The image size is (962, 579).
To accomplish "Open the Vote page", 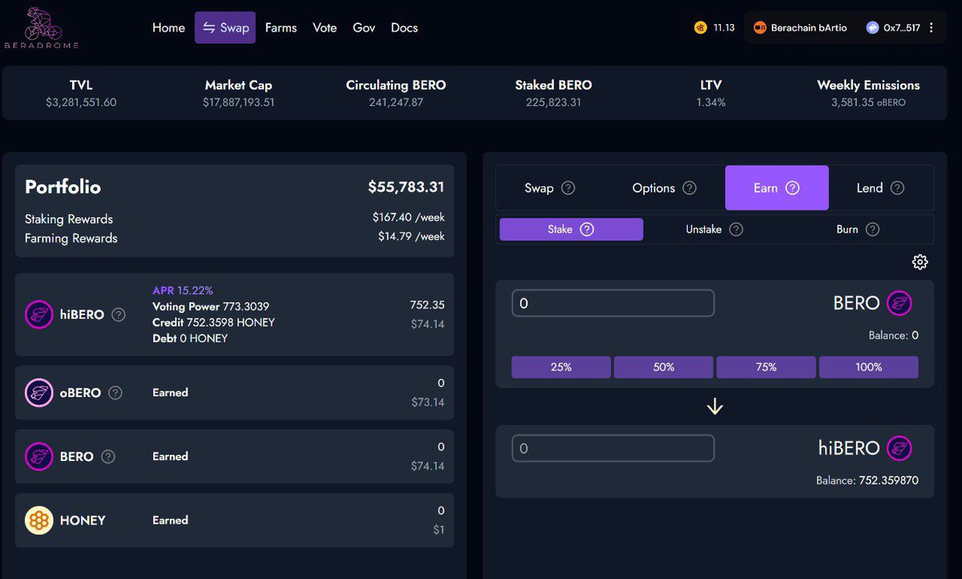I will coord(325,27).
